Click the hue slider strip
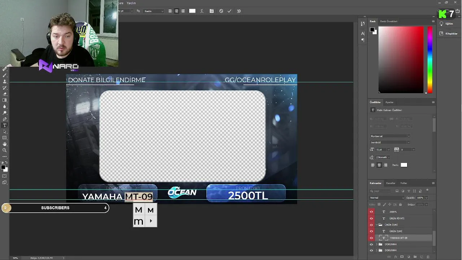Viewport: 462px width, 260px height. [430, 60]
